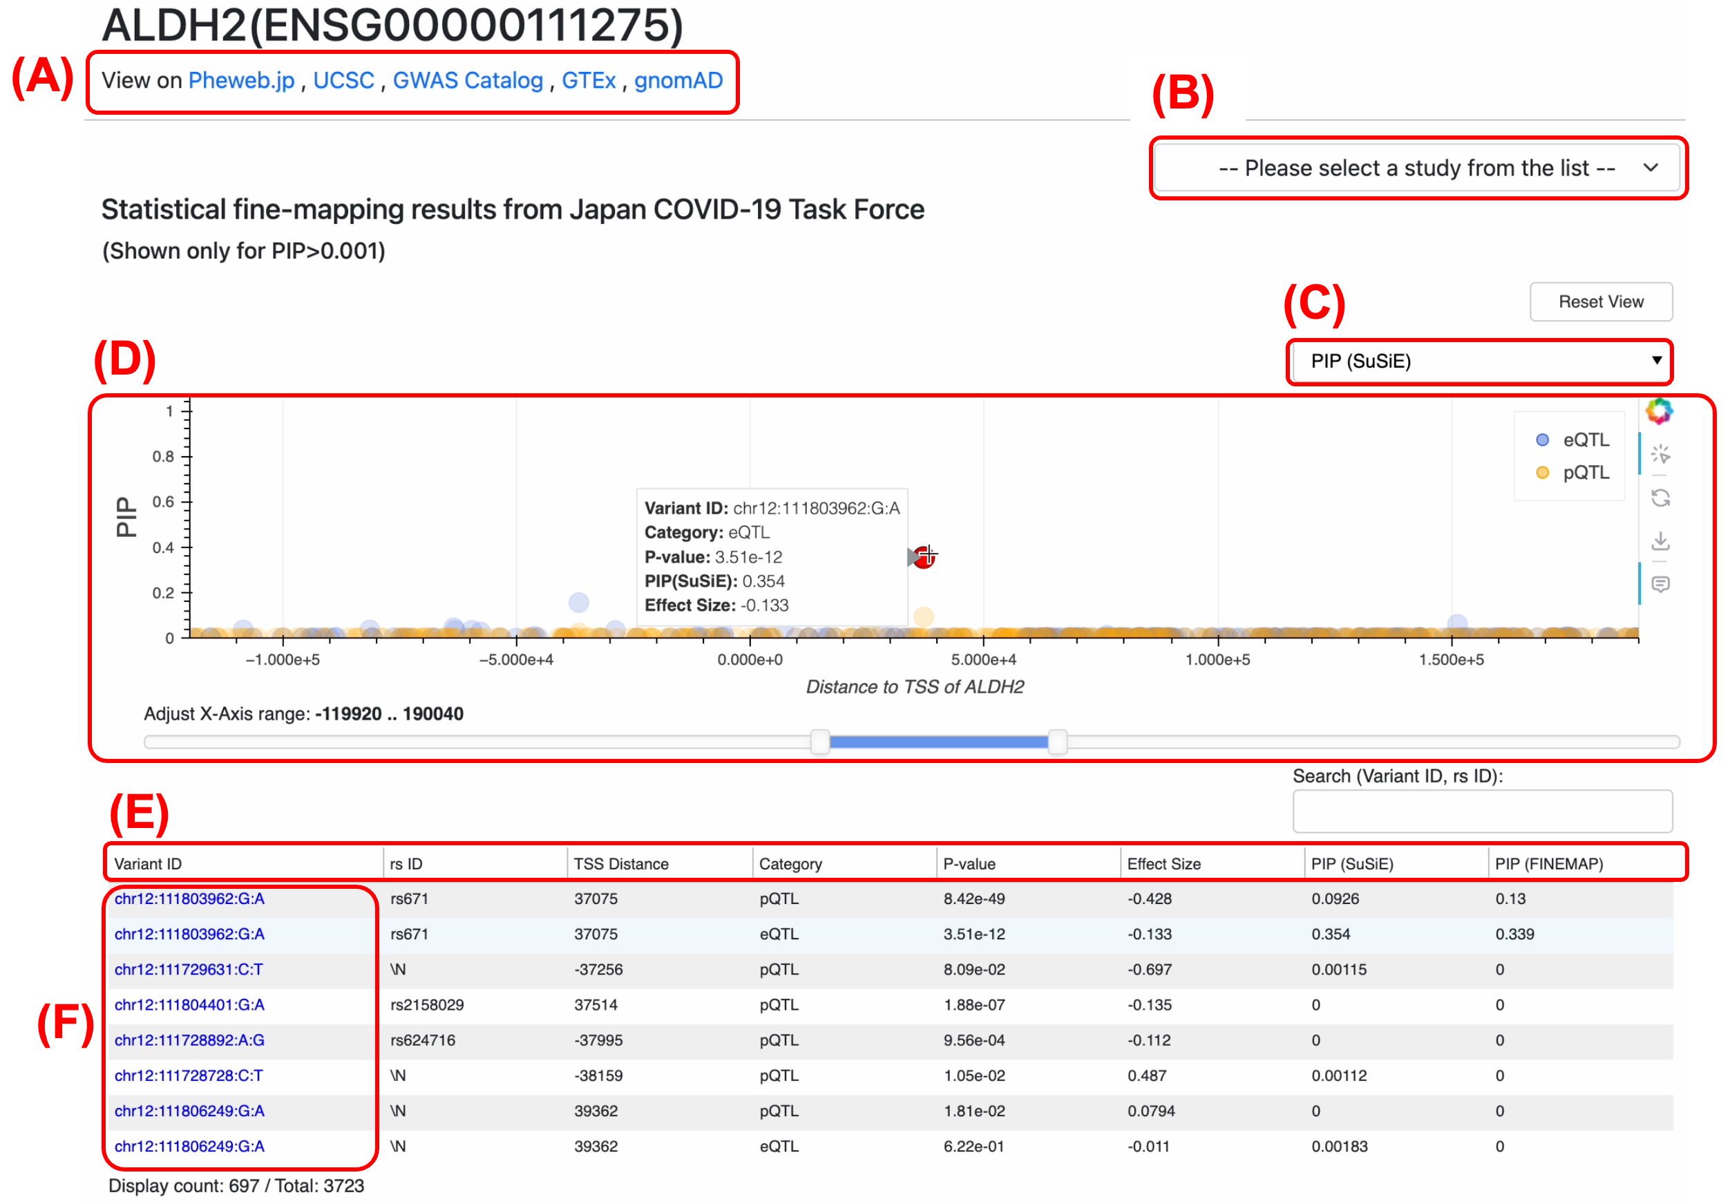Click the variant search input field
The width and height of the screenshot is (1730, 1204).
tap(1481, 811)
